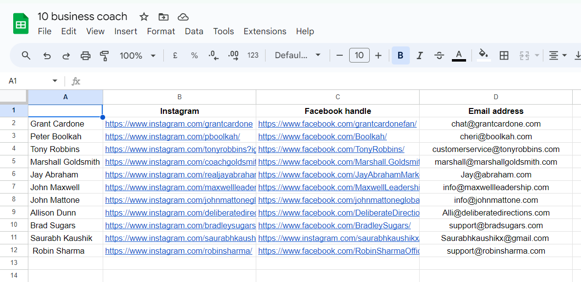581x282 pixels.
Task: Select the info@johnmattone.com cell
Action: (496, 200)
